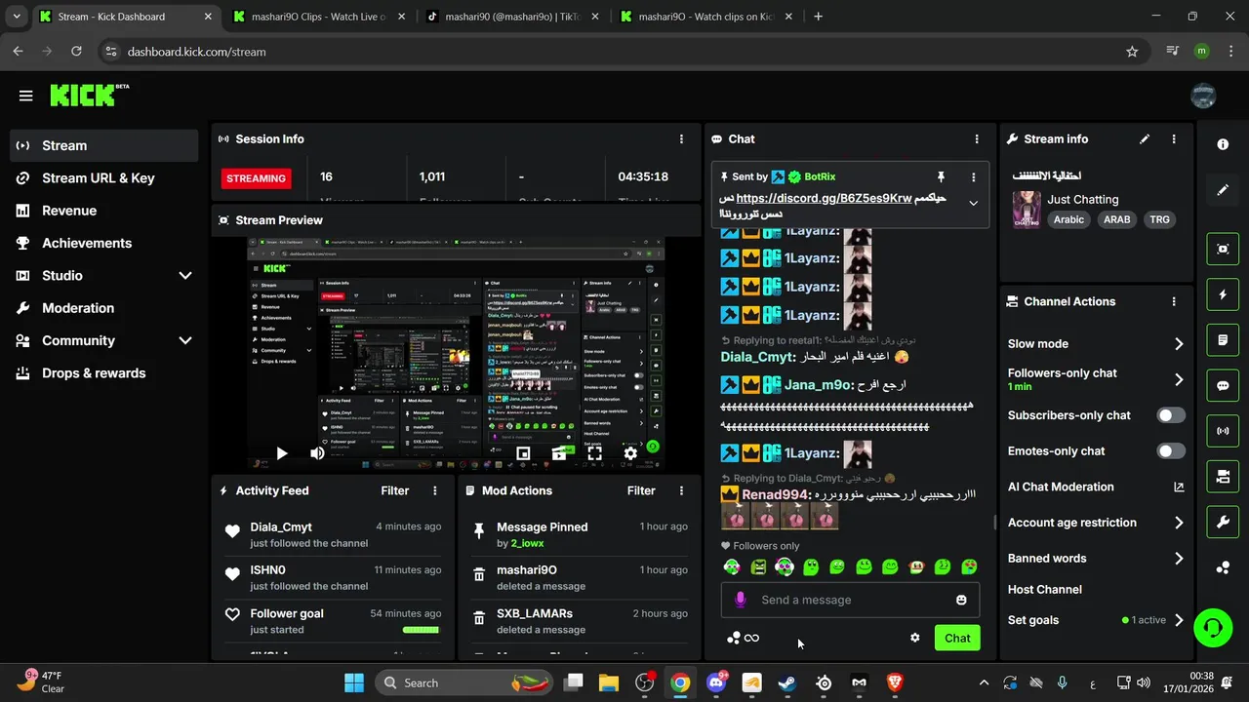The height and width of the screenshot is (702, 1249).
Task: Open AI Chat Moderation external link
Action: click(1179, 487)
